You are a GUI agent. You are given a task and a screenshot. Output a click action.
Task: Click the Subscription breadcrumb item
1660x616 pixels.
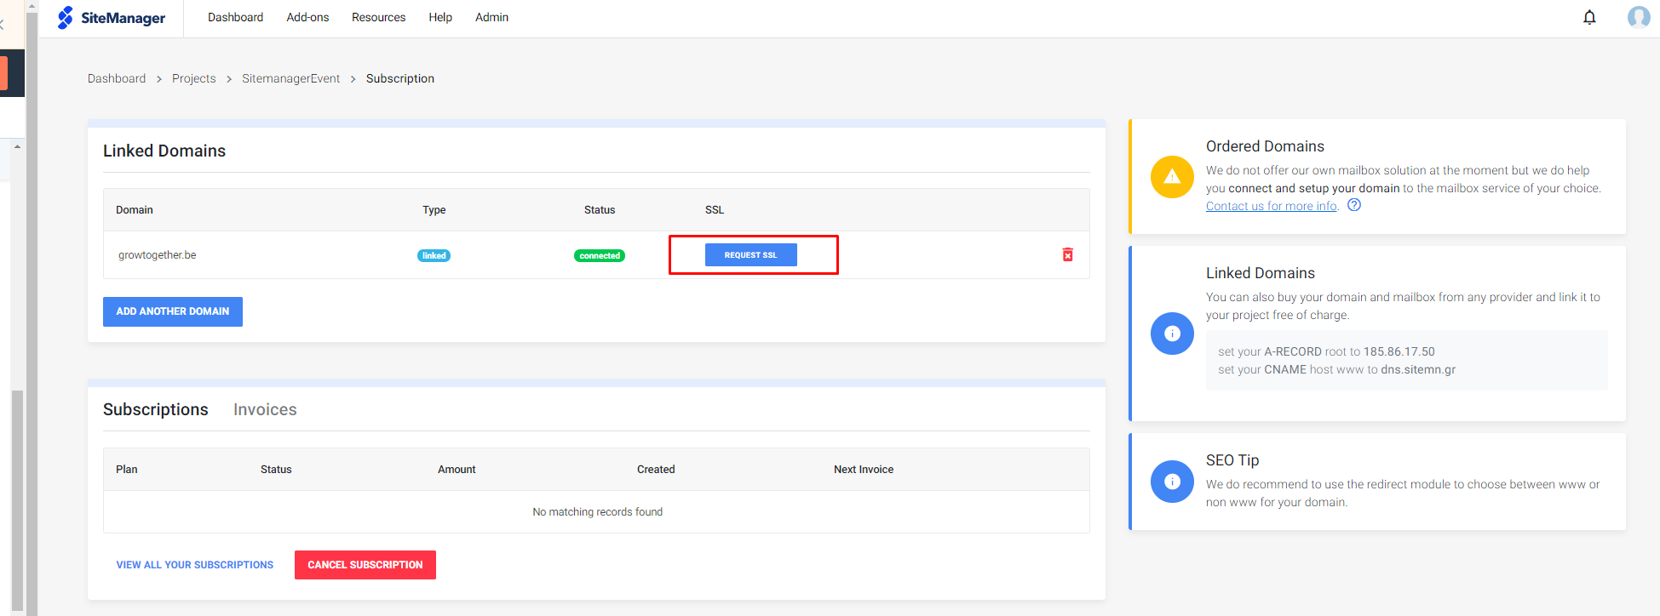coord(400,78)
